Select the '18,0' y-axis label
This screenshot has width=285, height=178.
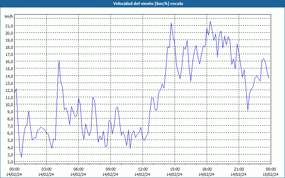click(9, 47)
